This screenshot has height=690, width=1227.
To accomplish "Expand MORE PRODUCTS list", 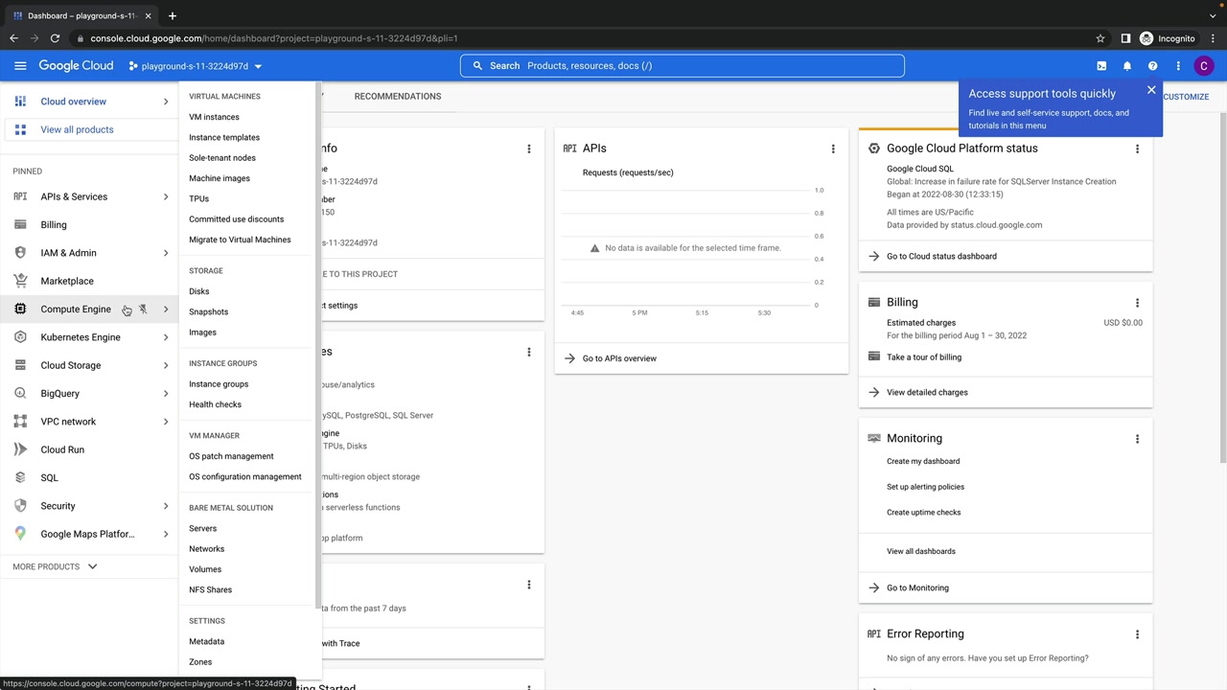I will tap(55, 566).
